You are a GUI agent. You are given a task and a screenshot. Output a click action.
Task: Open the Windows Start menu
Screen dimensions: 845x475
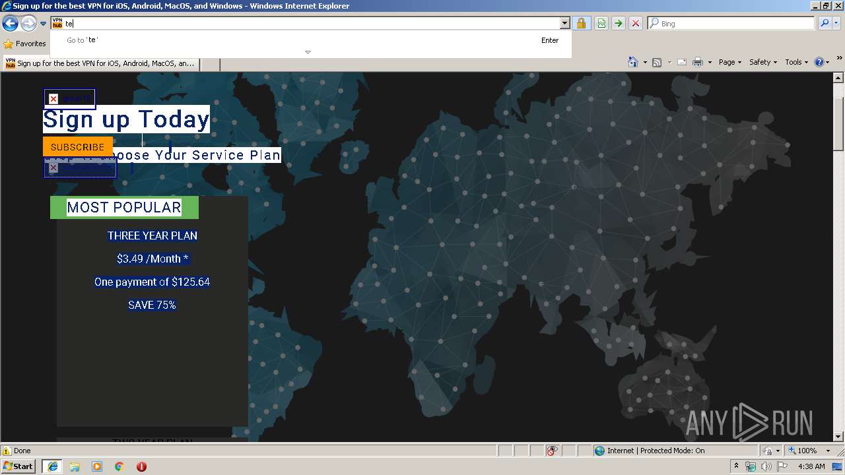tap(18, 466)
